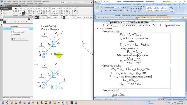Apply Без интервала style in Word
This screenshot has height=105, width=187.
[163, 9]
